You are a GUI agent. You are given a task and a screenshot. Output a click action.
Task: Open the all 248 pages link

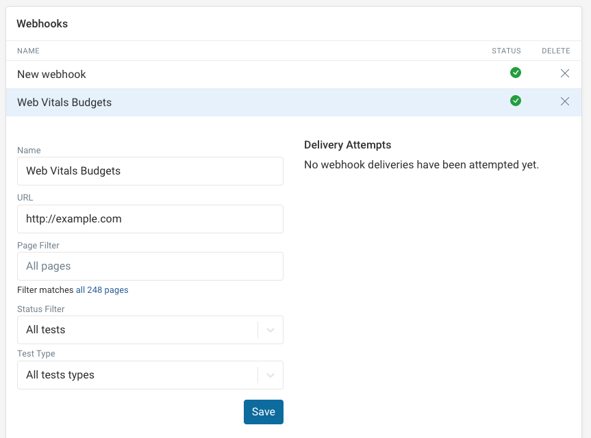(102, 289)
